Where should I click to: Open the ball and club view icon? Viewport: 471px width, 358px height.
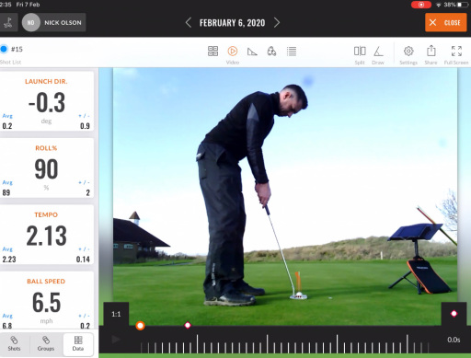[x=271, y=52]
